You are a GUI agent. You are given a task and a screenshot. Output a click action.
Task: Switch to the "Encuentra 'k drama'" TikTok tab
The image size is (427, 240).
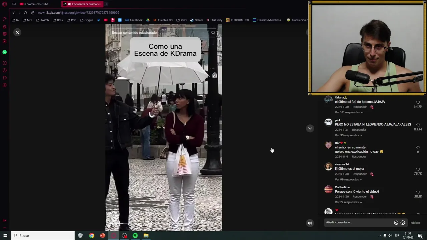coord(82,4)
